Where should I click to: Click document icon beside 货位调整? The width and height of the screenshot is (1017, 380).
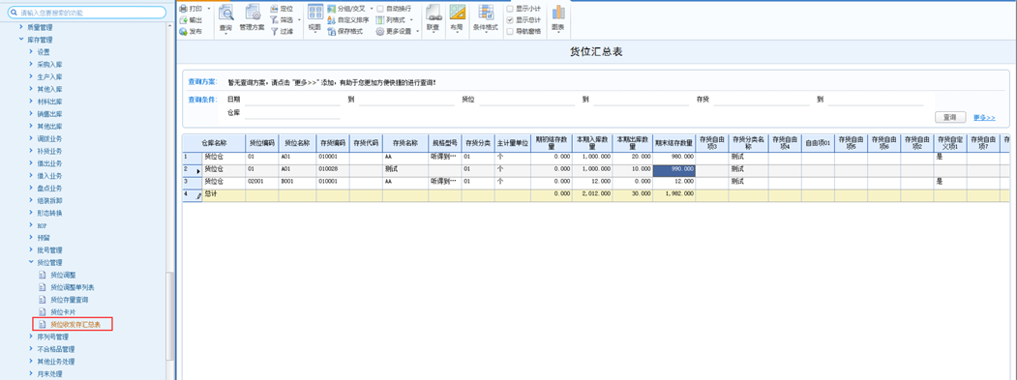[x=43, y=275]
